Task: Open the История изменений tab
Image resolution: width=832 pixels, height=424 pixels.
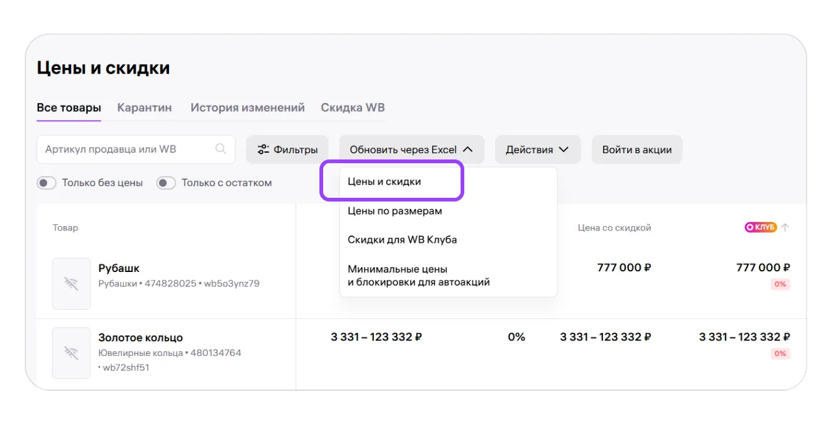Action: click(x=248, y=108)
